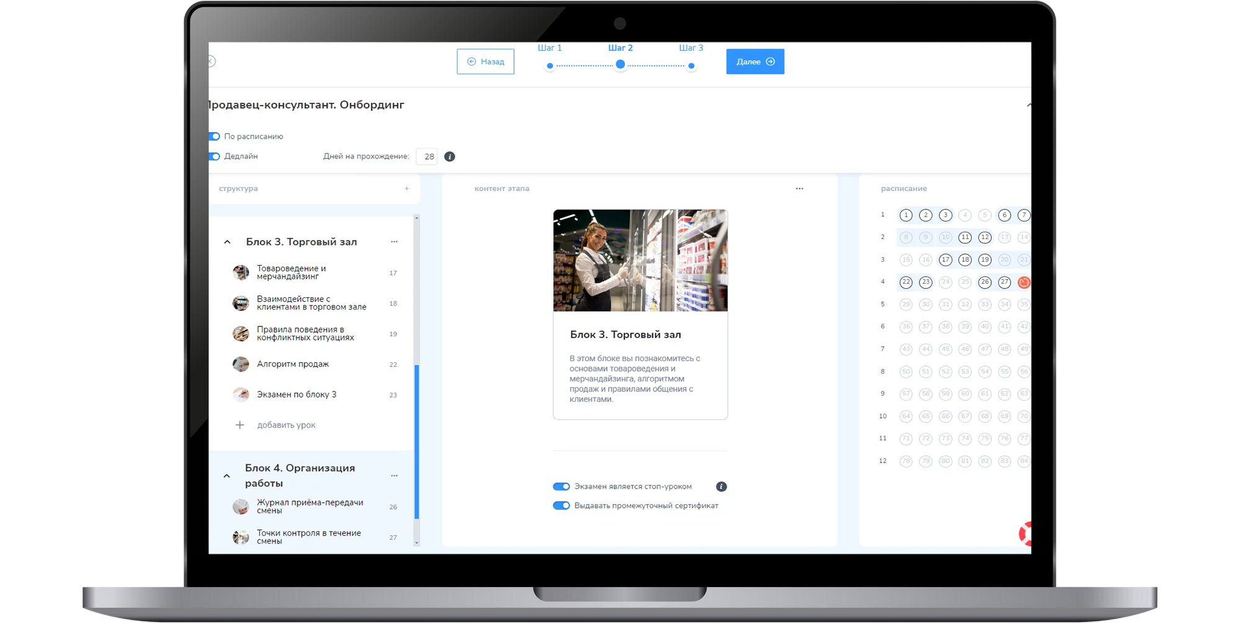Collapse Блок 4. Организация работы section

coord(227,476)
